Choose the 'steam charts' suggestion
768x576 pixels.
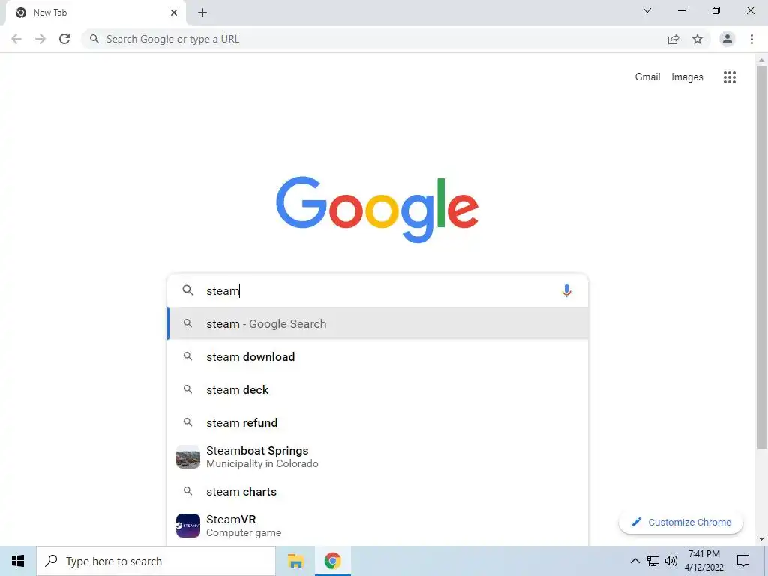pos(378,491)
